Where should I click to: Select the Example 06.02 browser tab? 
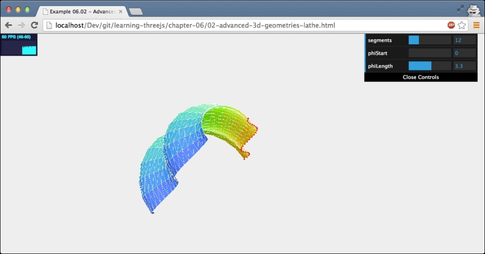click(x=83, y=11)
